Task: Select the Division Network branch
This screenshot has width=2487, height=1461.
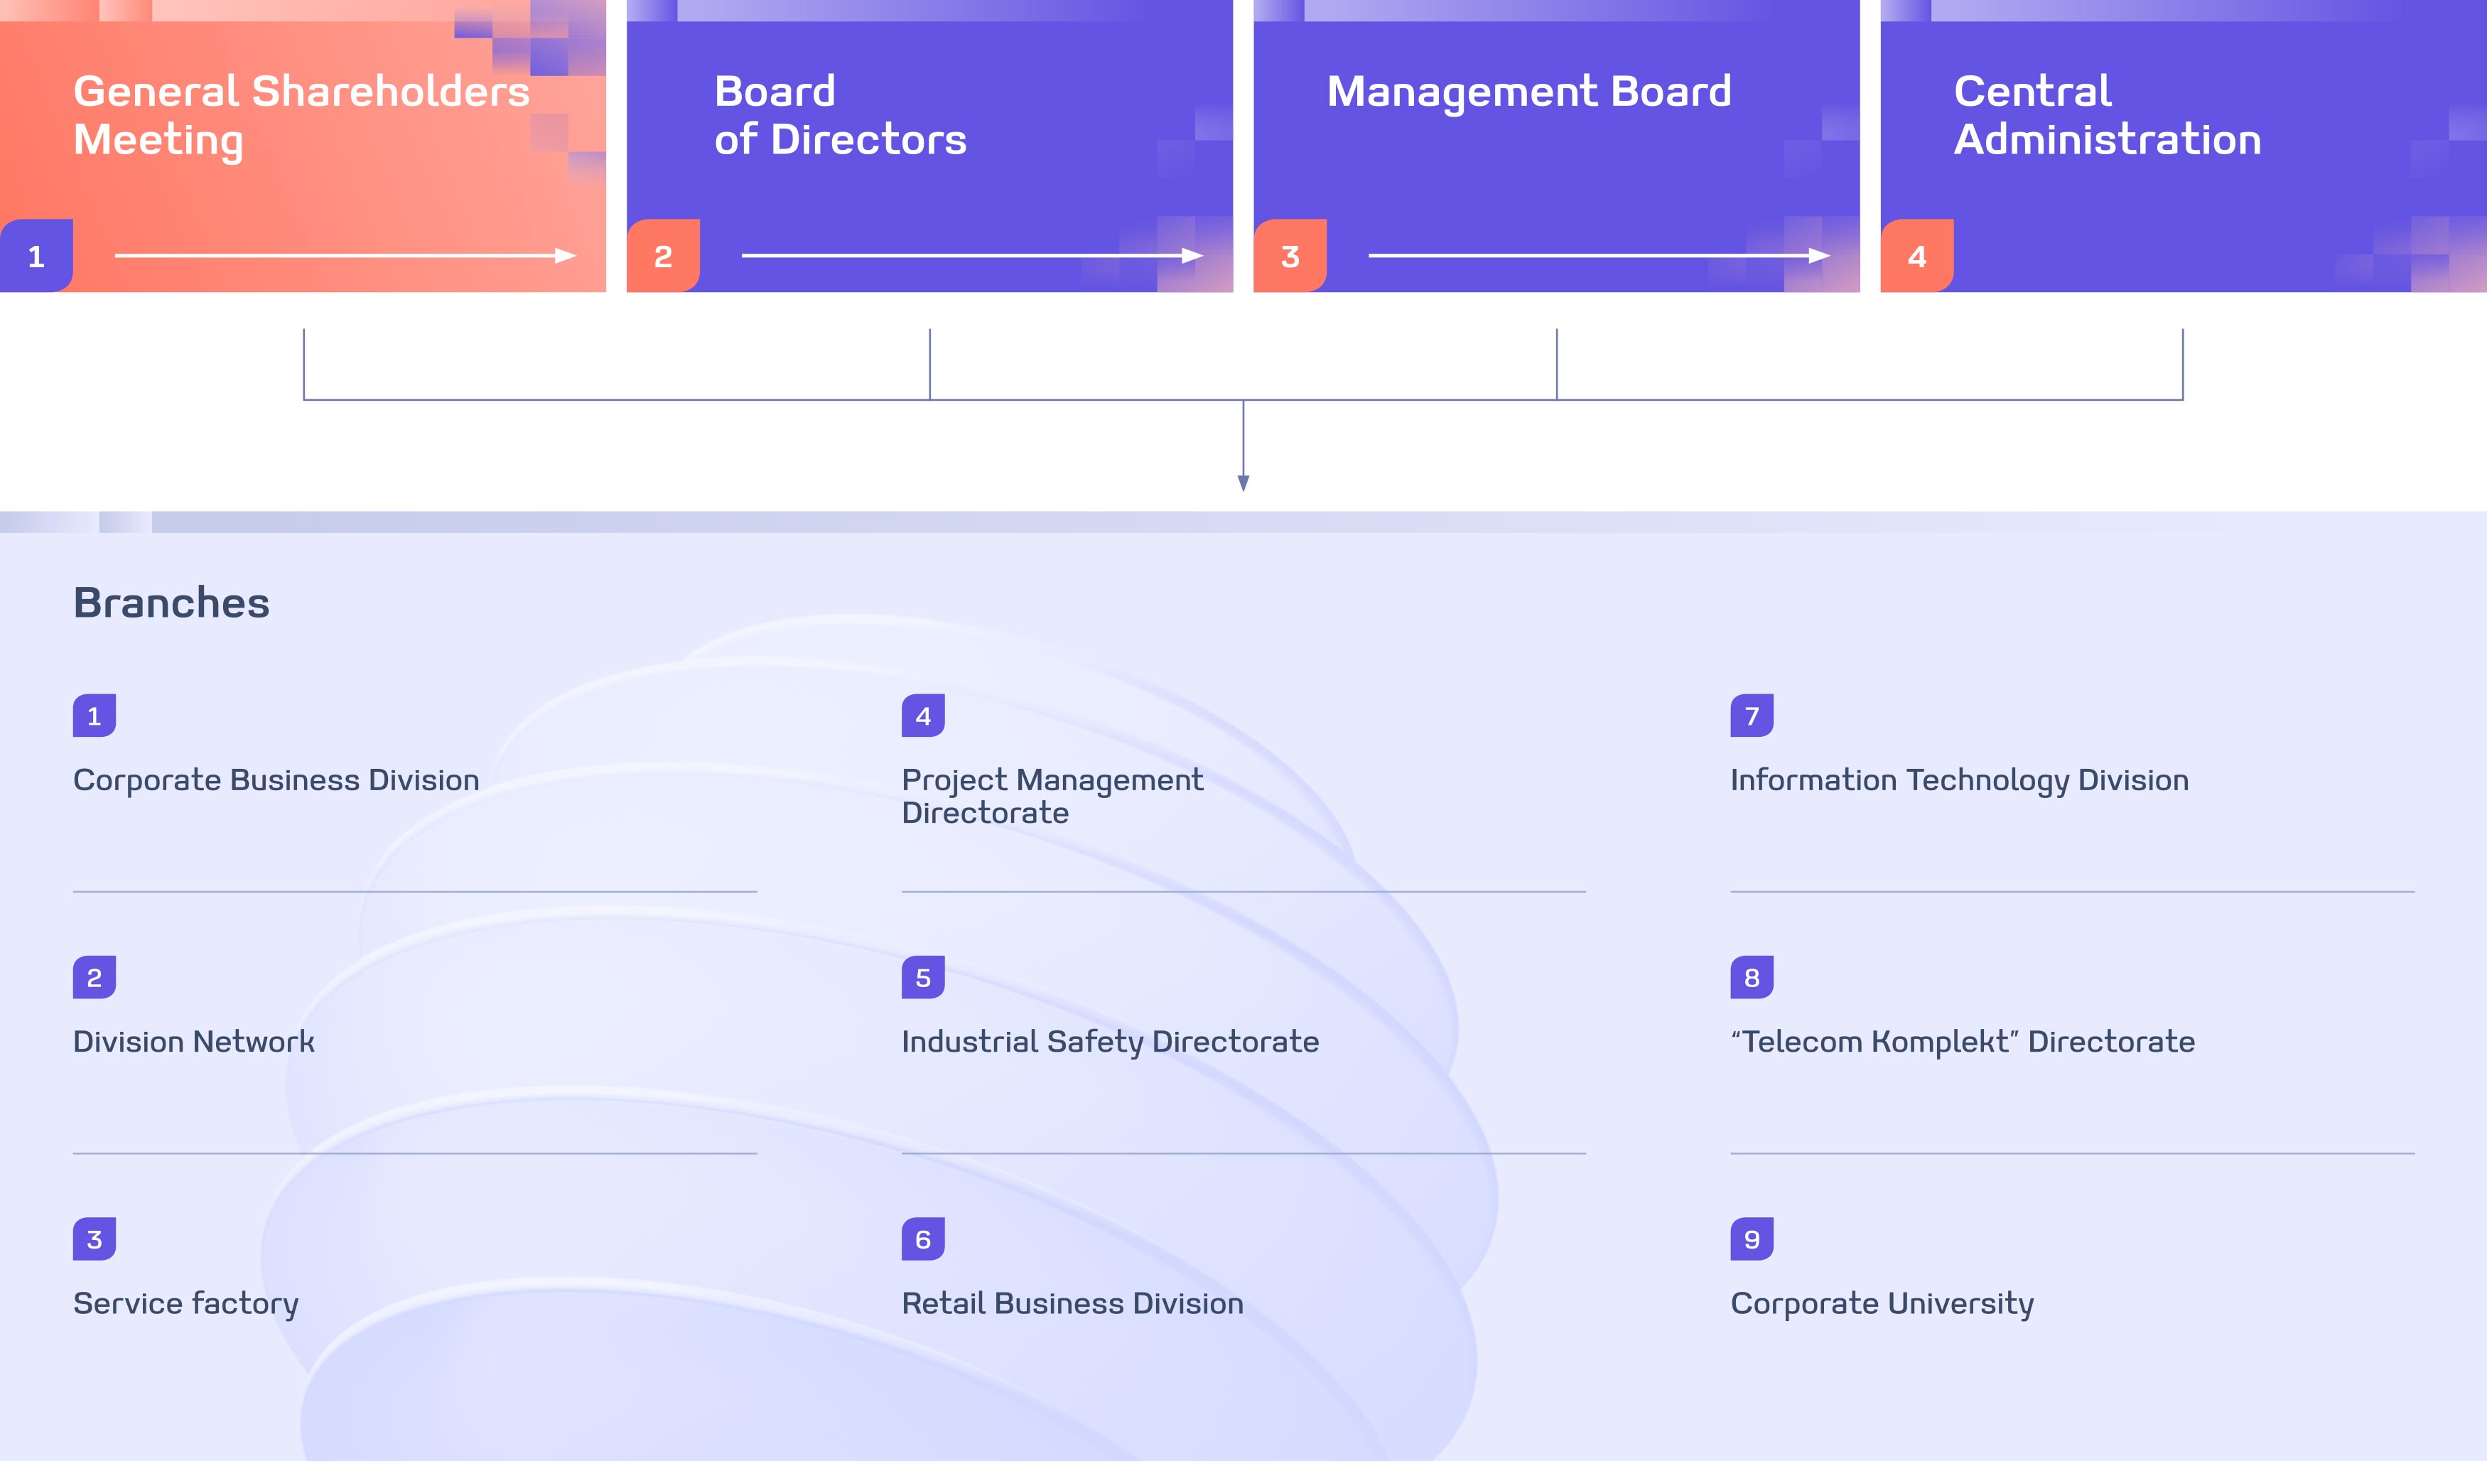Action: [195, 1042]
